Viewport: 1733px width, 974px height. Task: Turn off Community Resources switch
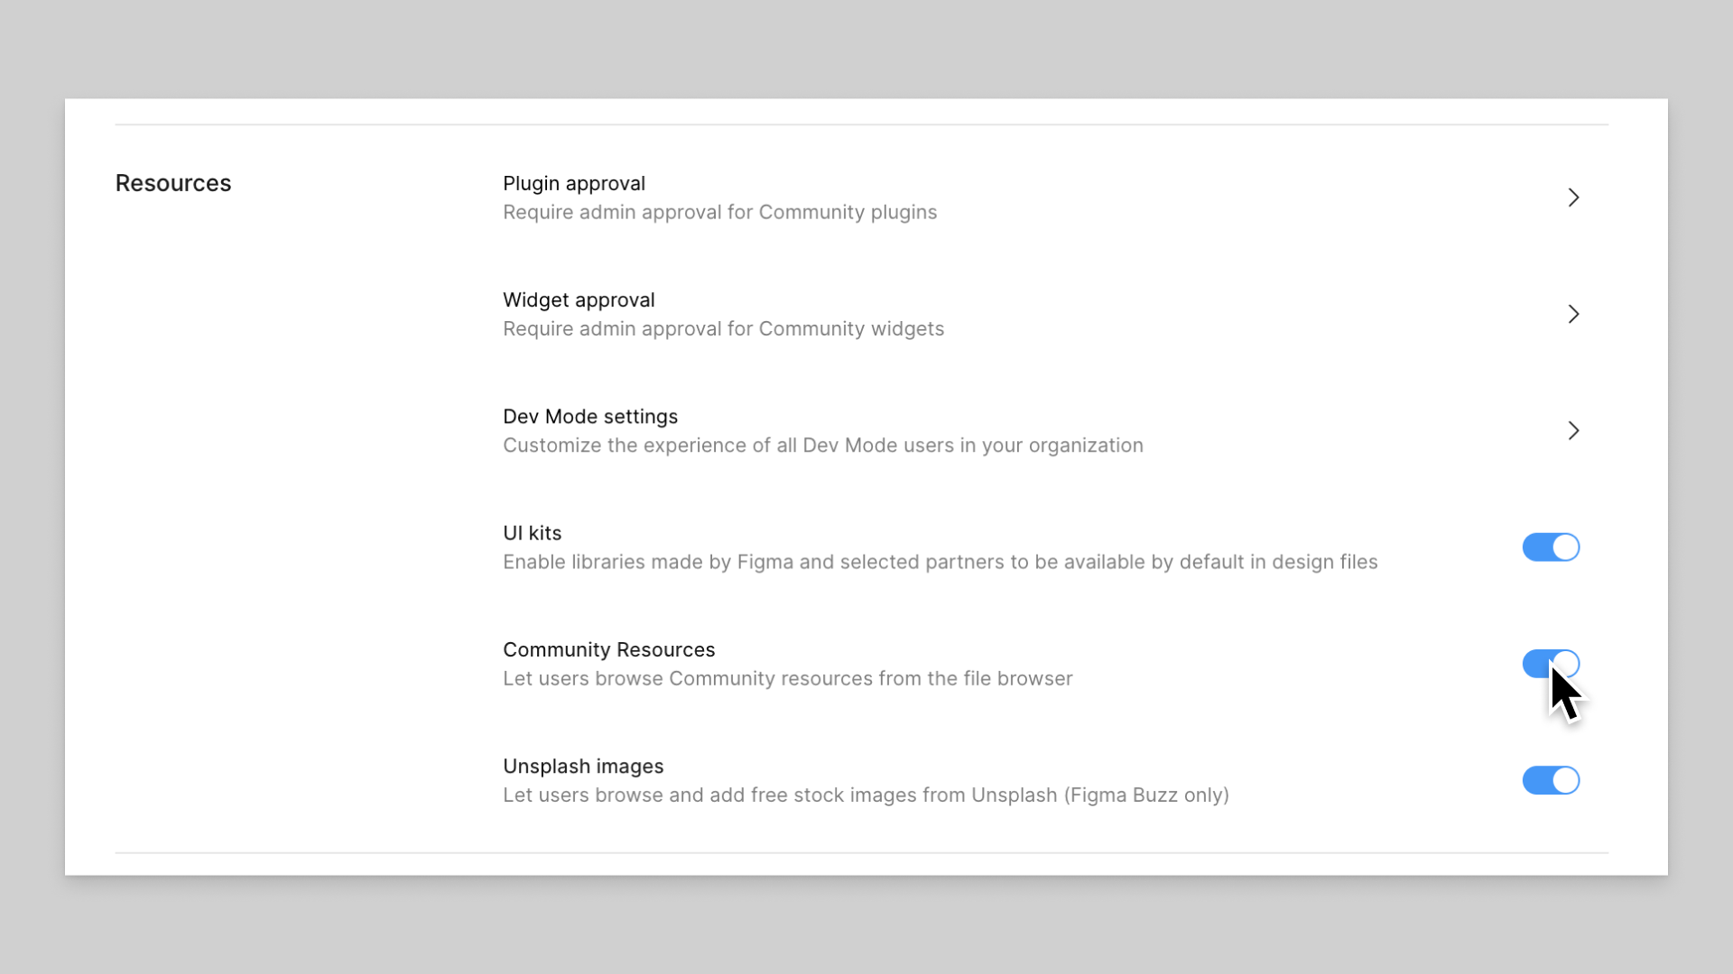point(1551,664)
